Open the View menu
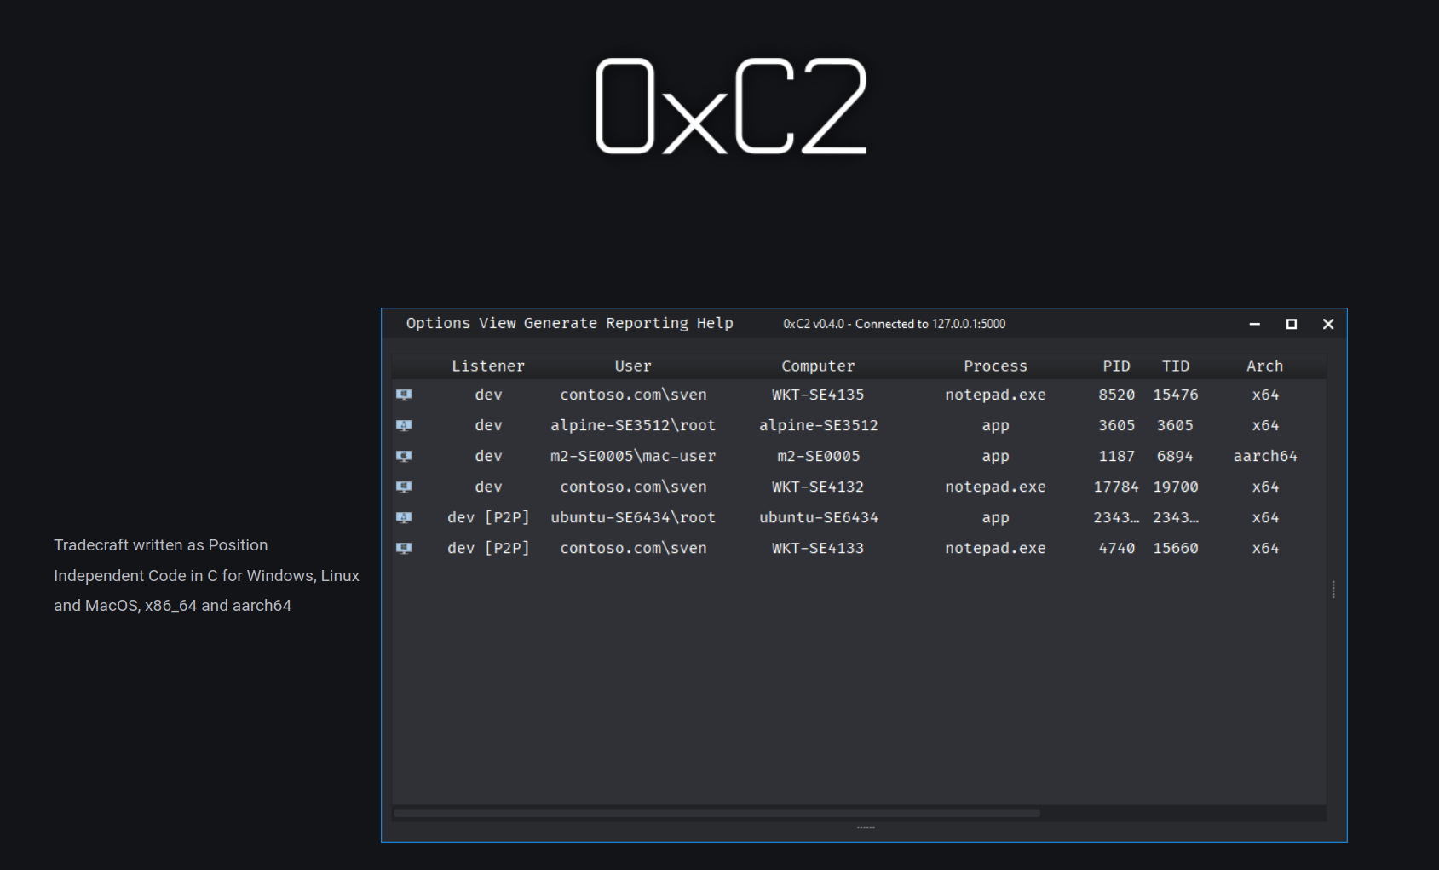This screenshot has width=1439, height=870. click(x=497, y=323)
